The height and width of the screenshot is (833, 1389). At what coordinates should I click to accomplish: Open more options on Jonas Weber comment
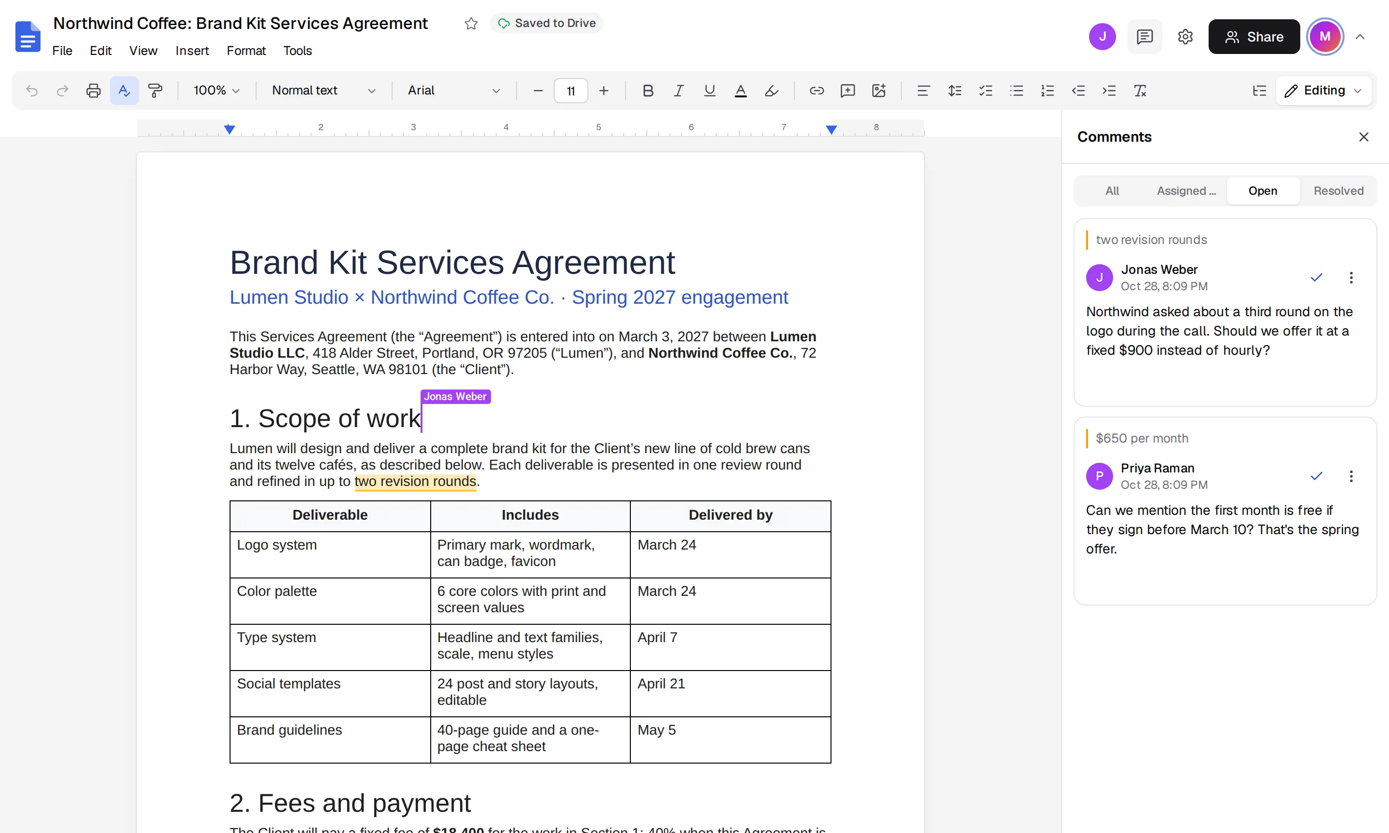coord(1351,277)
